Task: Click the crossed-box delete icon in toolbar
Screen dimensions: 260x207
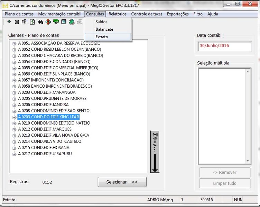Action: 17,22
